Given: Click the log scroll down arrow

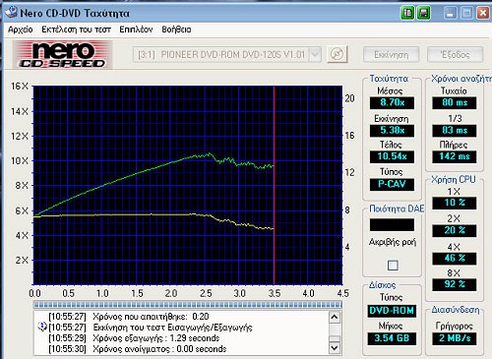Looking at the screenshot, I should click(335, 347).
